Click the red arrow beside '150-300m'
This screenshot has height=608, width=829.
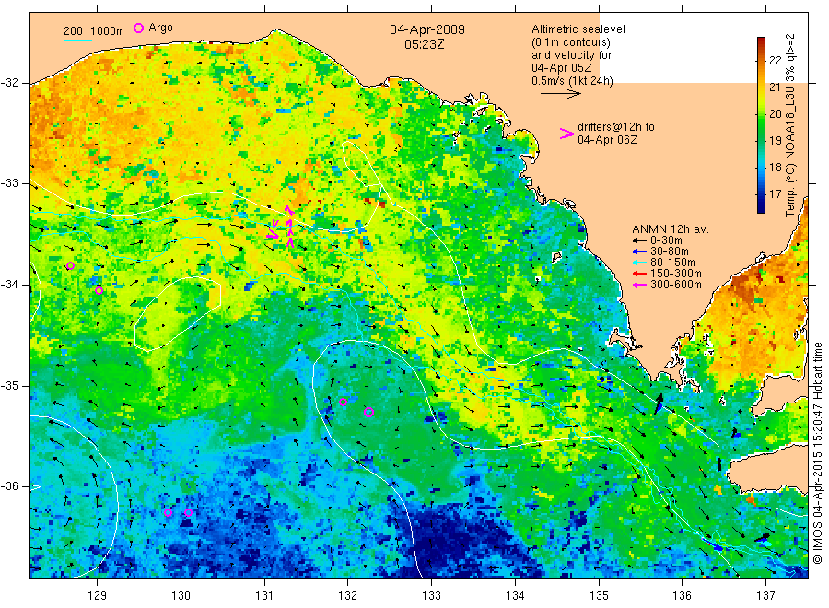click(x=640, y=274)
